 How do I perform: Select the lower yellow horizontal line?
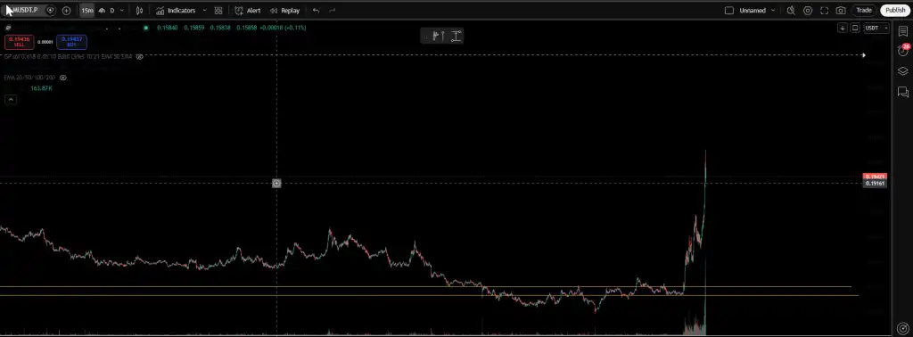point(429,296)
